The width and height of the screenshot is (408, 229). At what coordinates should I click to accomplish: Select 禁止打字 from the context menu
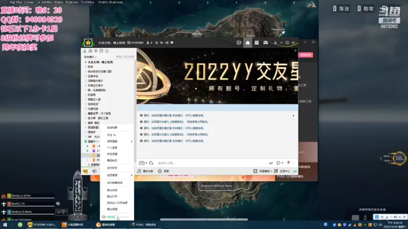point(112,196)
